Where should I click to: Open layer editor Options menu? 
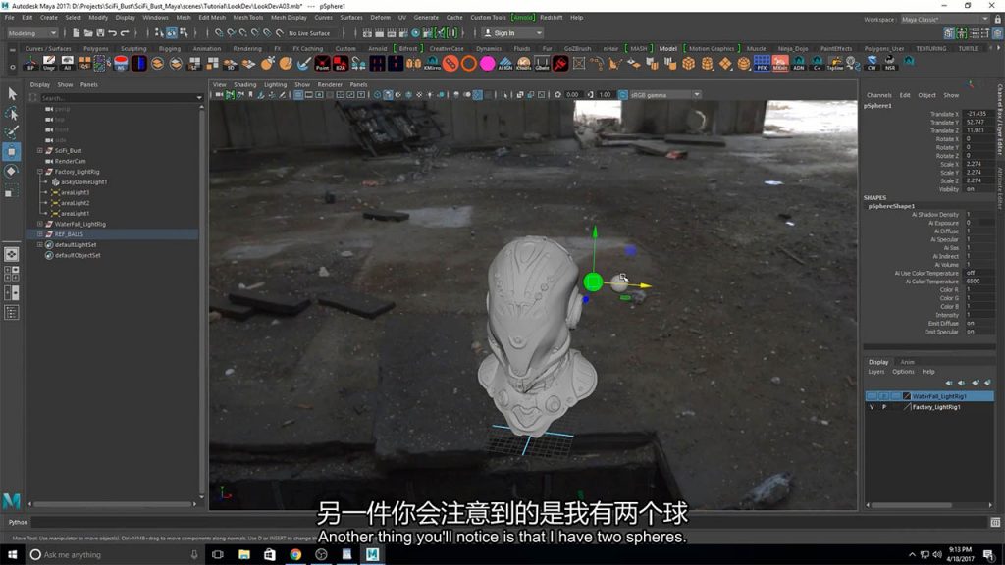(903, 372)
